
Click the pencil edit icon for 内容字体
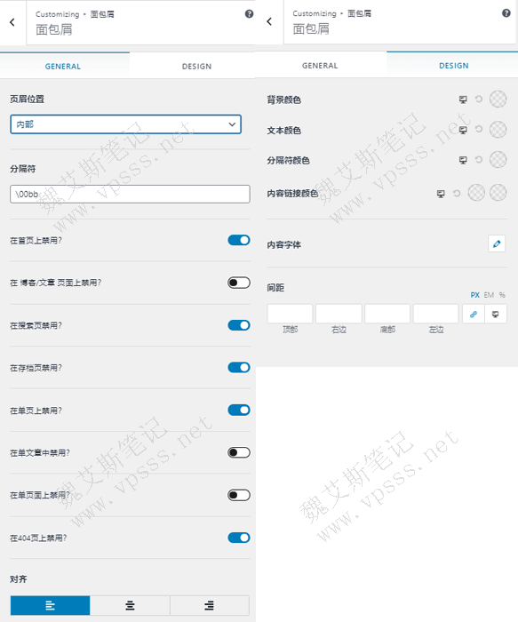pyautogui.click(x=497, y=243)
